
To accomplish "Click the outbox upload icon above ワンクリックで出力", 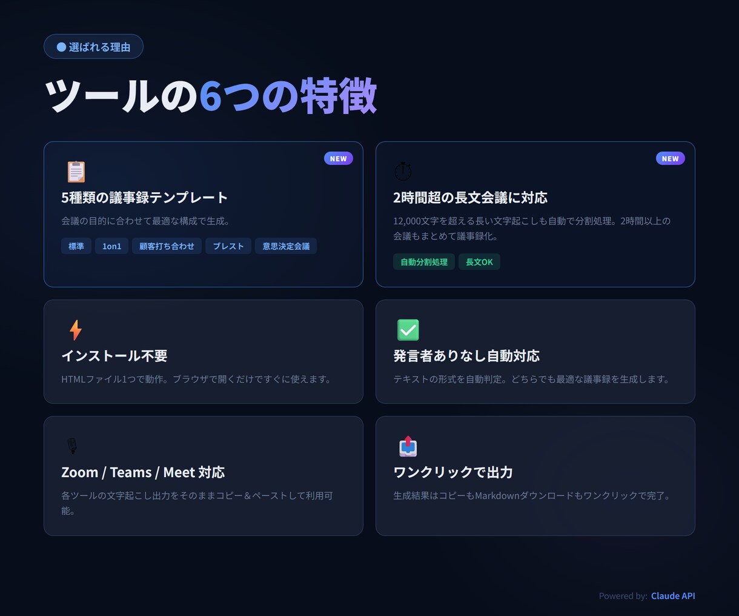I will pyautogui.click(x=408, y=446).
